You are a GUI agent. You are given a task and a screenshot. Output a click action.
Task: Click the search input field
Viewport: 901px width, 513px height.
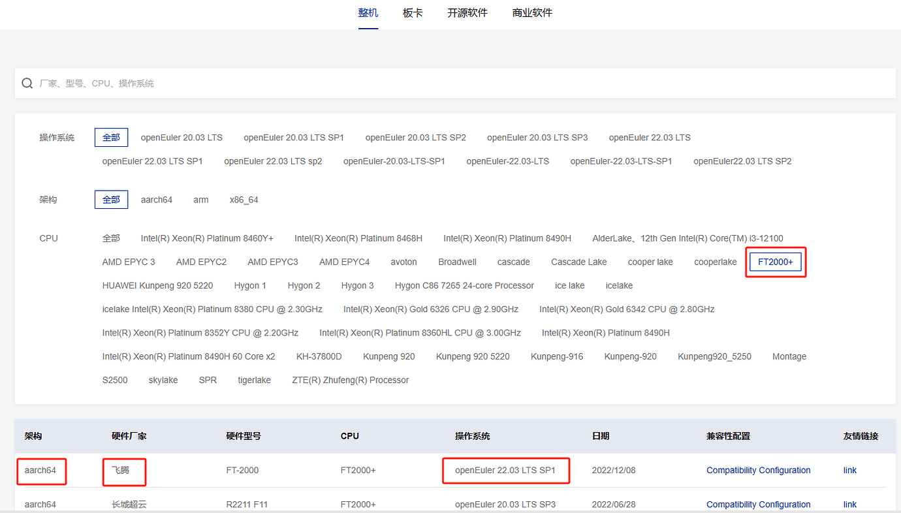261,83
